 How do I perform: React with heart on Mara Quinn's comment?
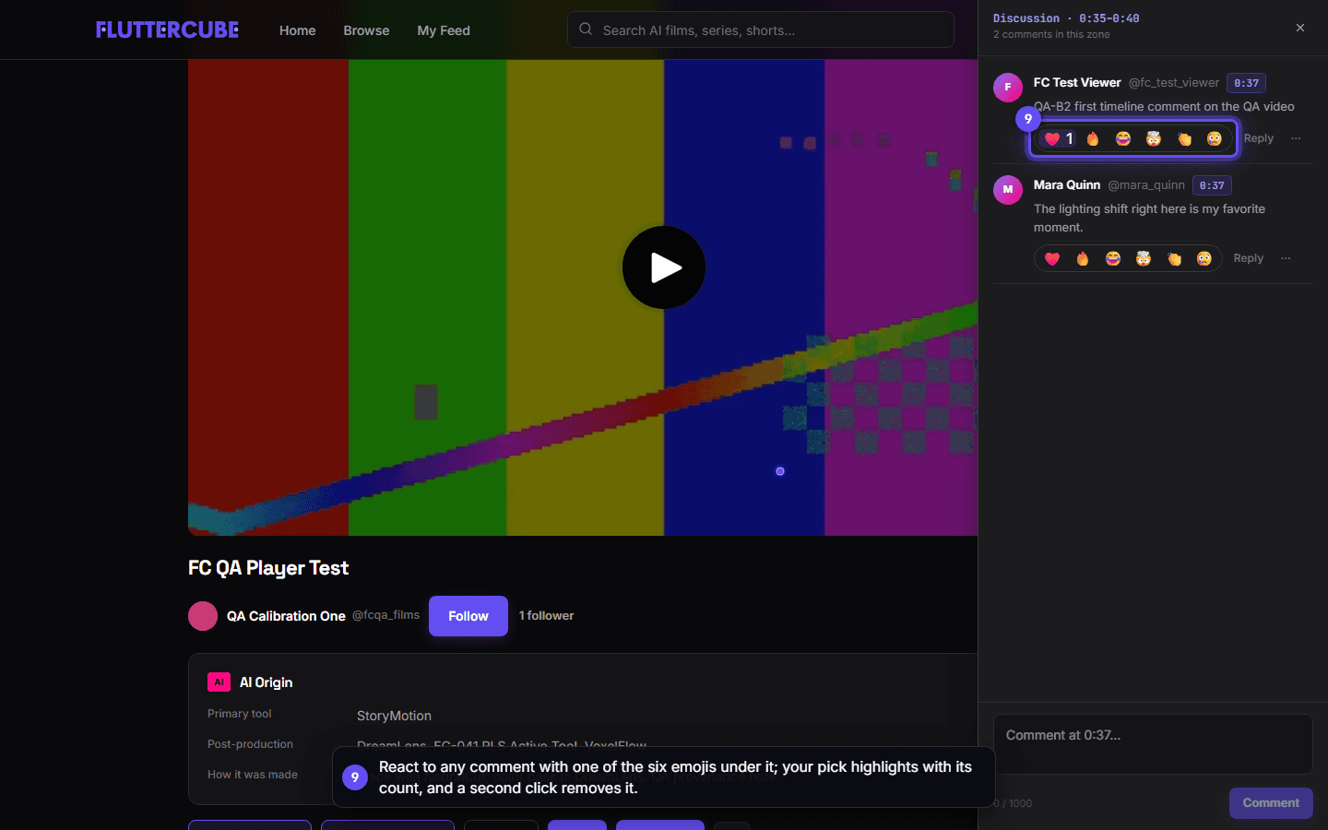point(1052,258)
